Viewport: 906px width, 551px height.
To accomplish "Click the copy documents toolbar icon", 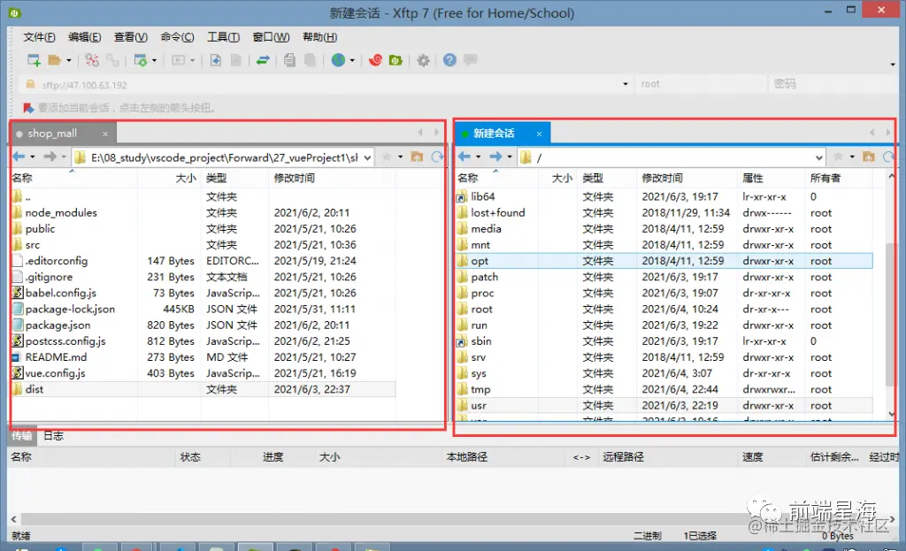I will pos(289,60).
